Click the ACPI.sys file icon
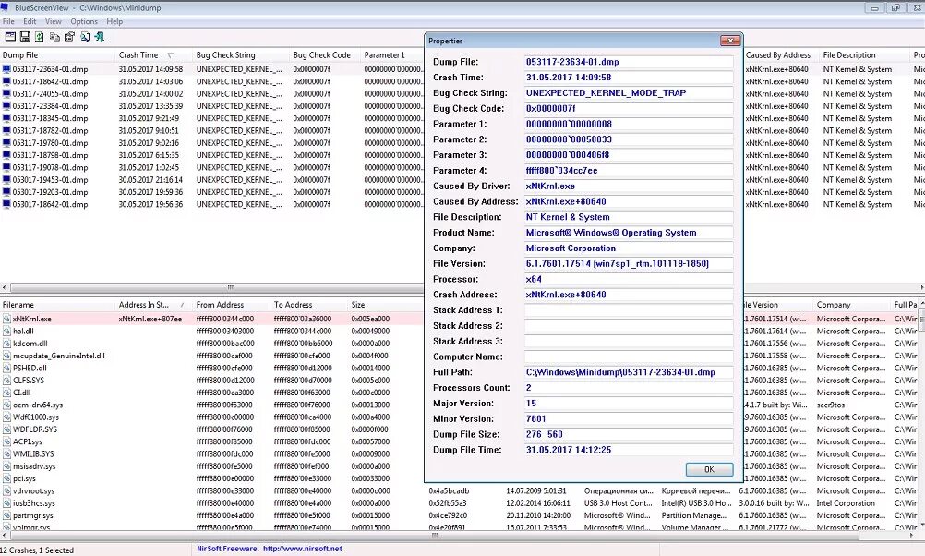The width and height of the screenshot is (925, 556). (7, 441)
